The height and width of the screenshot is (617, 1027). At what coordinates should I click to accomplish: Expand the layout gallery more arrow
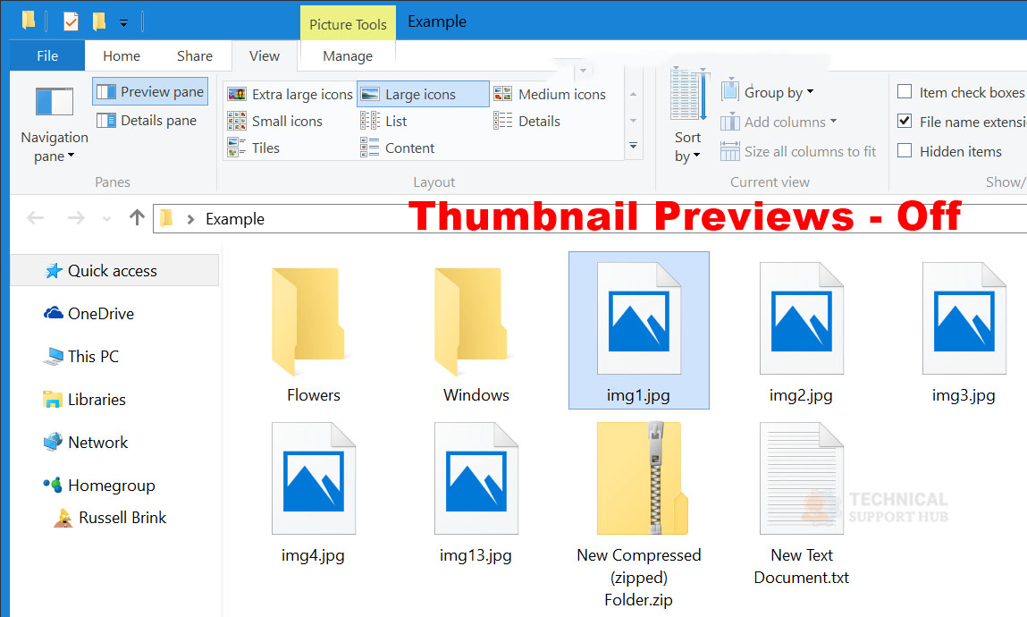634,146
